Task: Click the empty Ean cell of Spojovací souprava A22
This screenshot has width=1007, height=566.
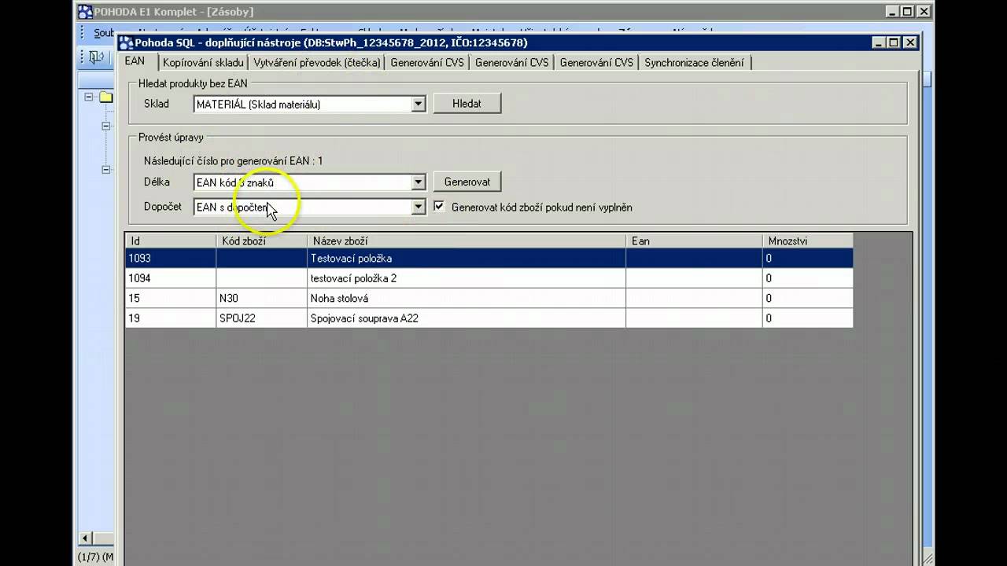Action: (694, 318)
